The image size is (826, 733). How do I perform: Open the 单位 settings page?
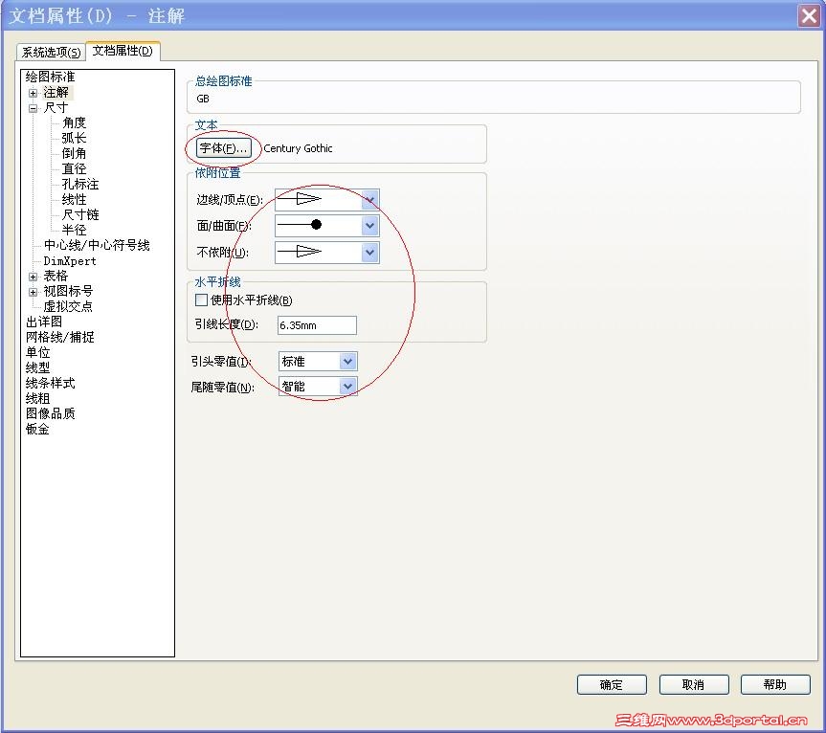pyautogui.click(x=38, y=352)
